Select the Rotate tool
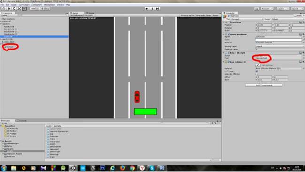 14,9
